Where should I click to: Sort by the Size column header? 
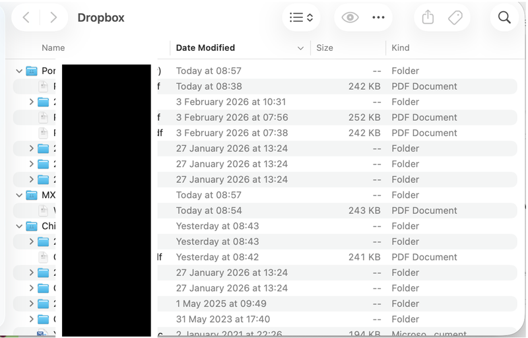click(325, 48)
